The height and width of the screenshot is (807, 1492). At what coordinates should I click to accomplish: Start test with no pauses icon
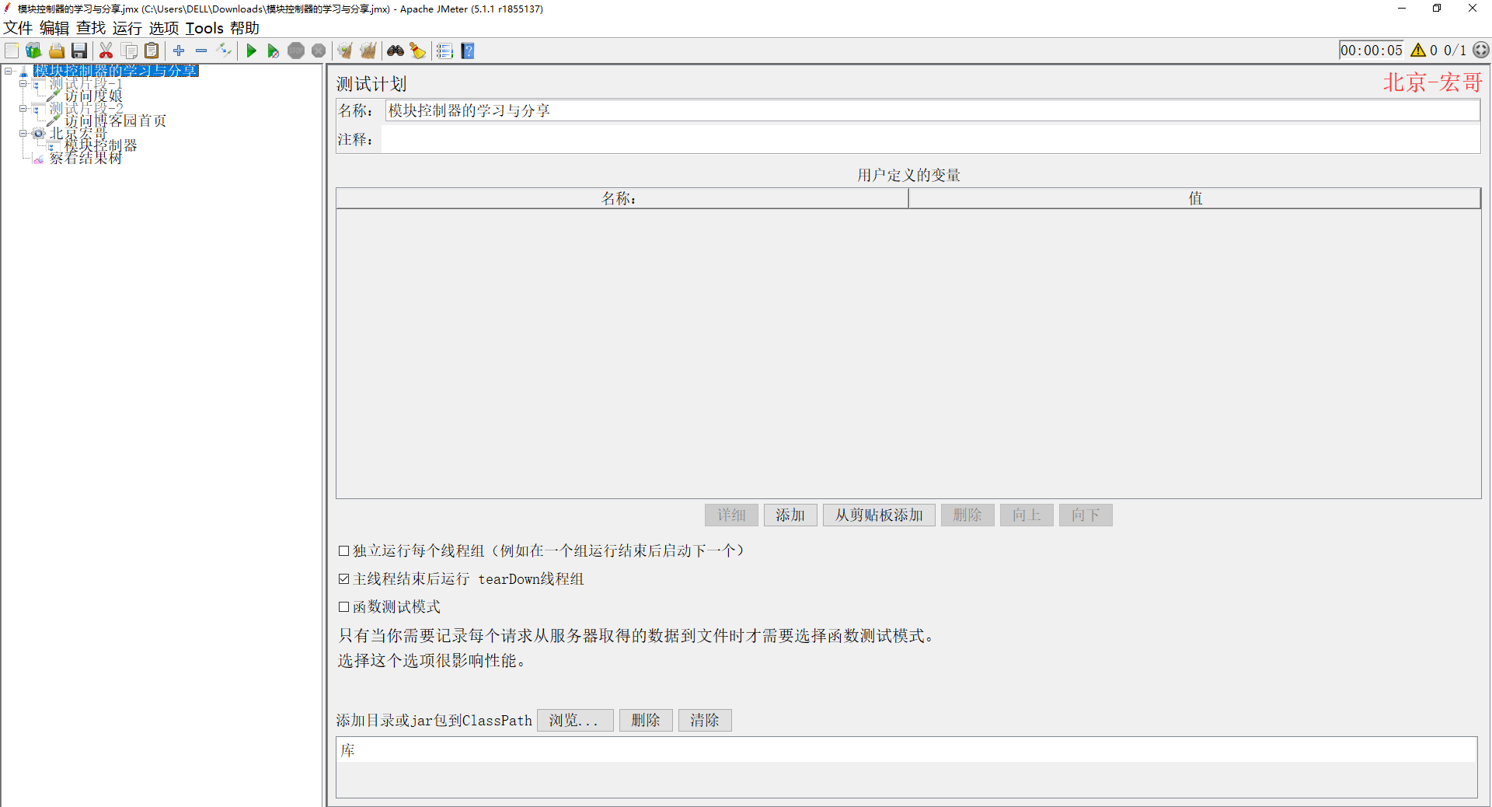[x=274, y=51]
